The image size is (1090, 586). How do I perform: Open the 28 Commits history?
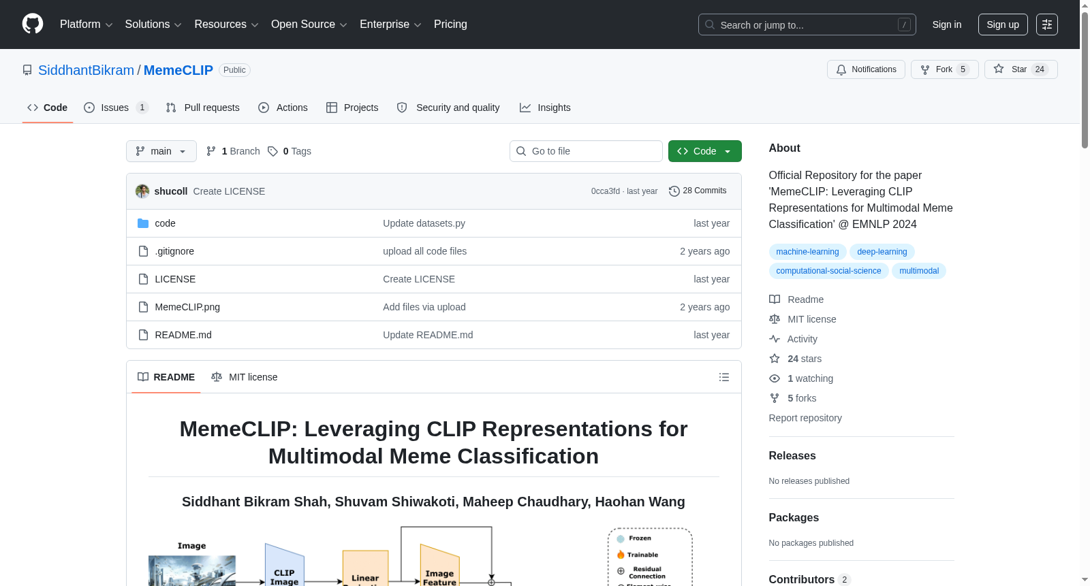click(x=698, y=191)
